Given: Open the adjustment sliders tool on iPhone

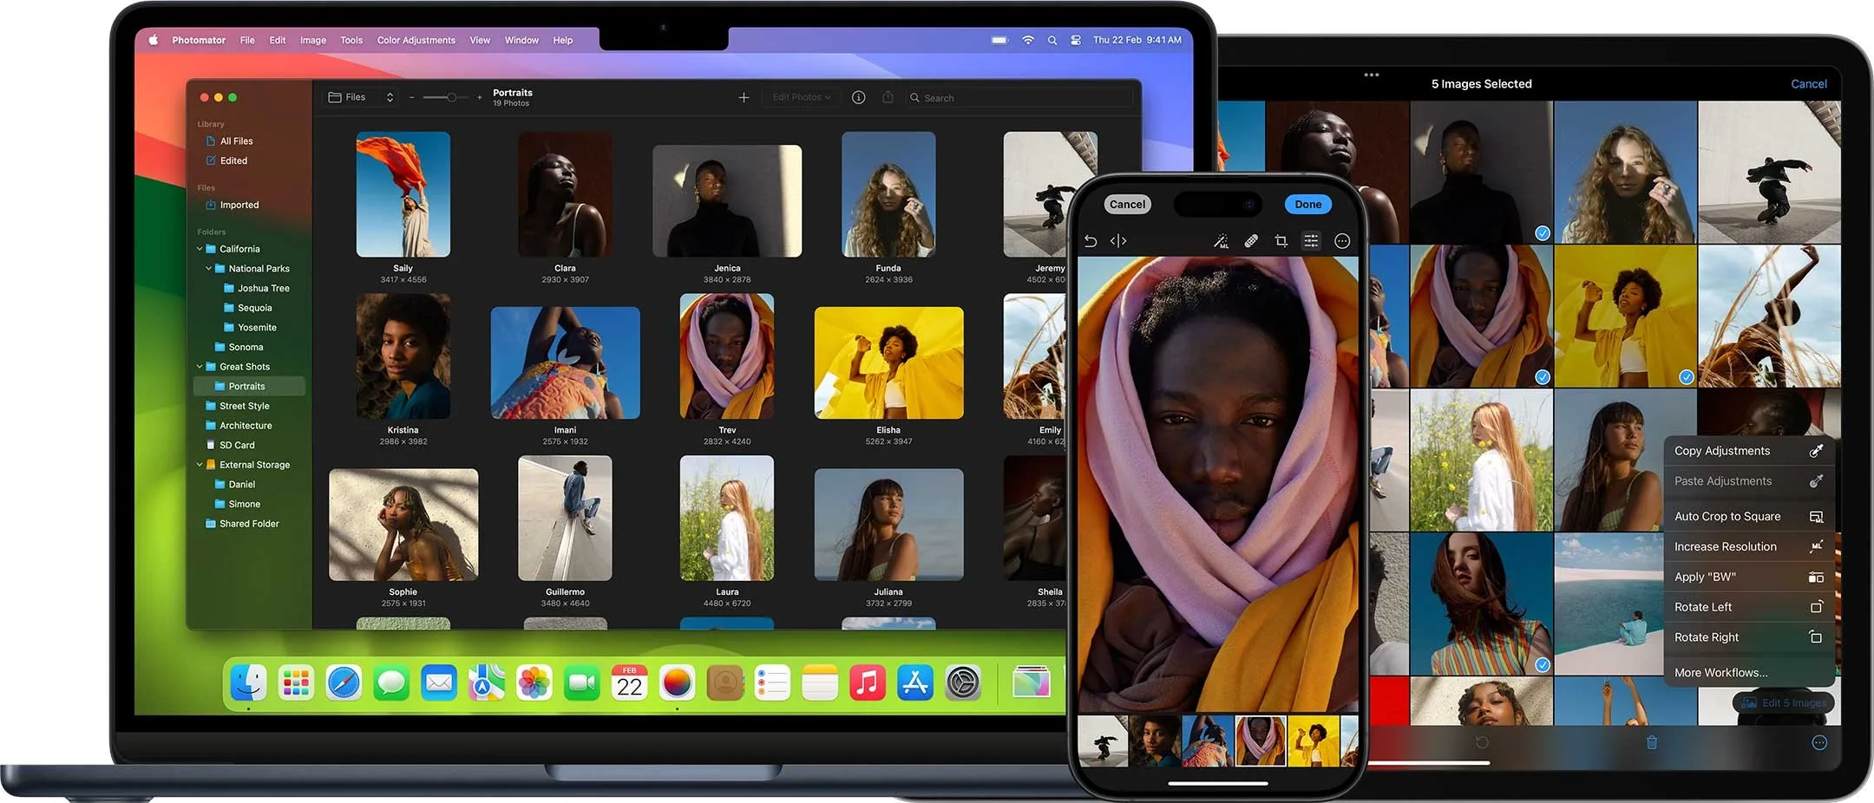Looking at the screenshot, I should coord(1311,241).
